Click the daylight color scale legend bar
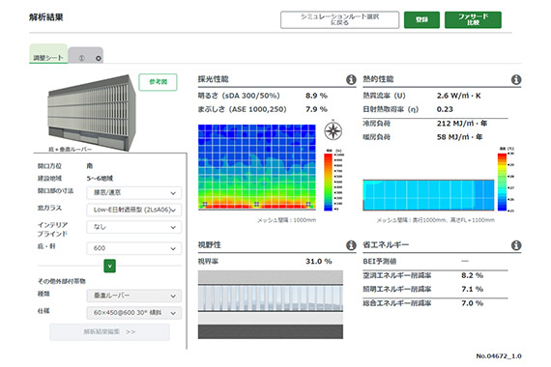The height and width of the screenshot is (367, 551). [x=329, y=182]
